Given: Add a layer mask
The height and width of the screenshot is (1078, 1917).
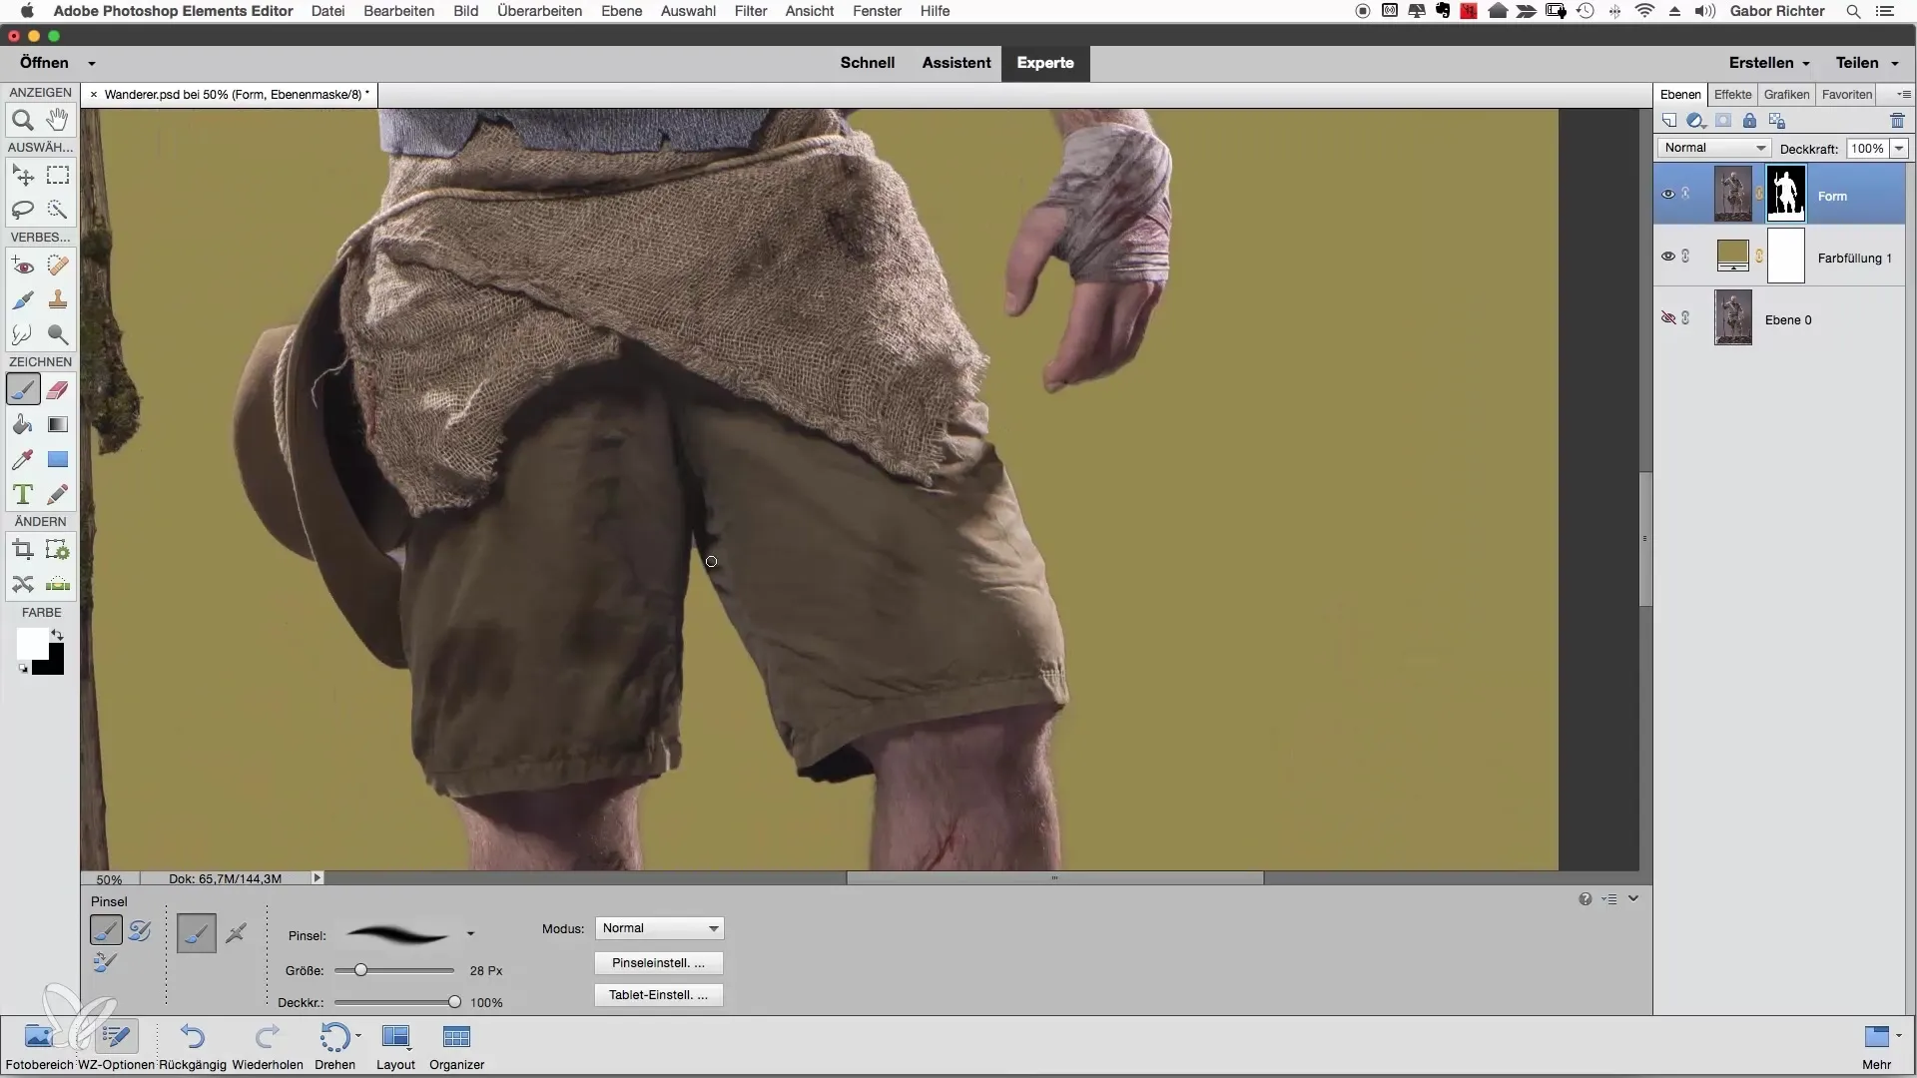Looking at the screenshot, I should (1723, 121).
